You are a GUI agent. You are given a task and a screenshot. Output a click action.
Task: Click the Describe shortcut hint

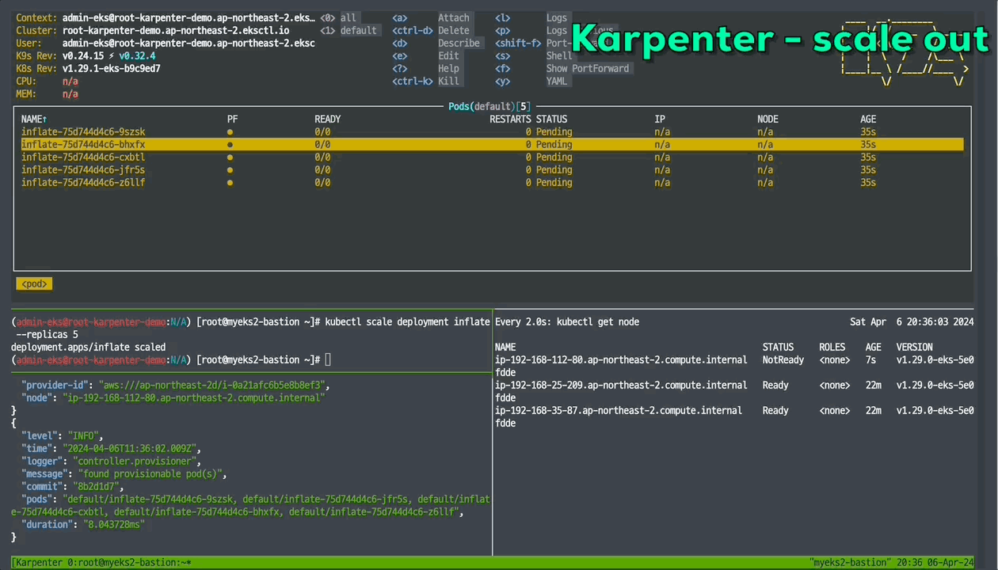(459, 43)
